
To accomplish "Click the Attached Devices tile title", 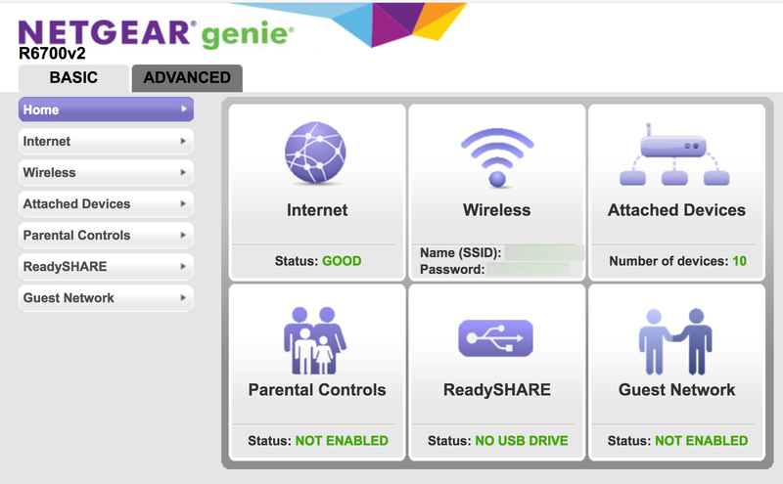I will (x=676, y=210).
